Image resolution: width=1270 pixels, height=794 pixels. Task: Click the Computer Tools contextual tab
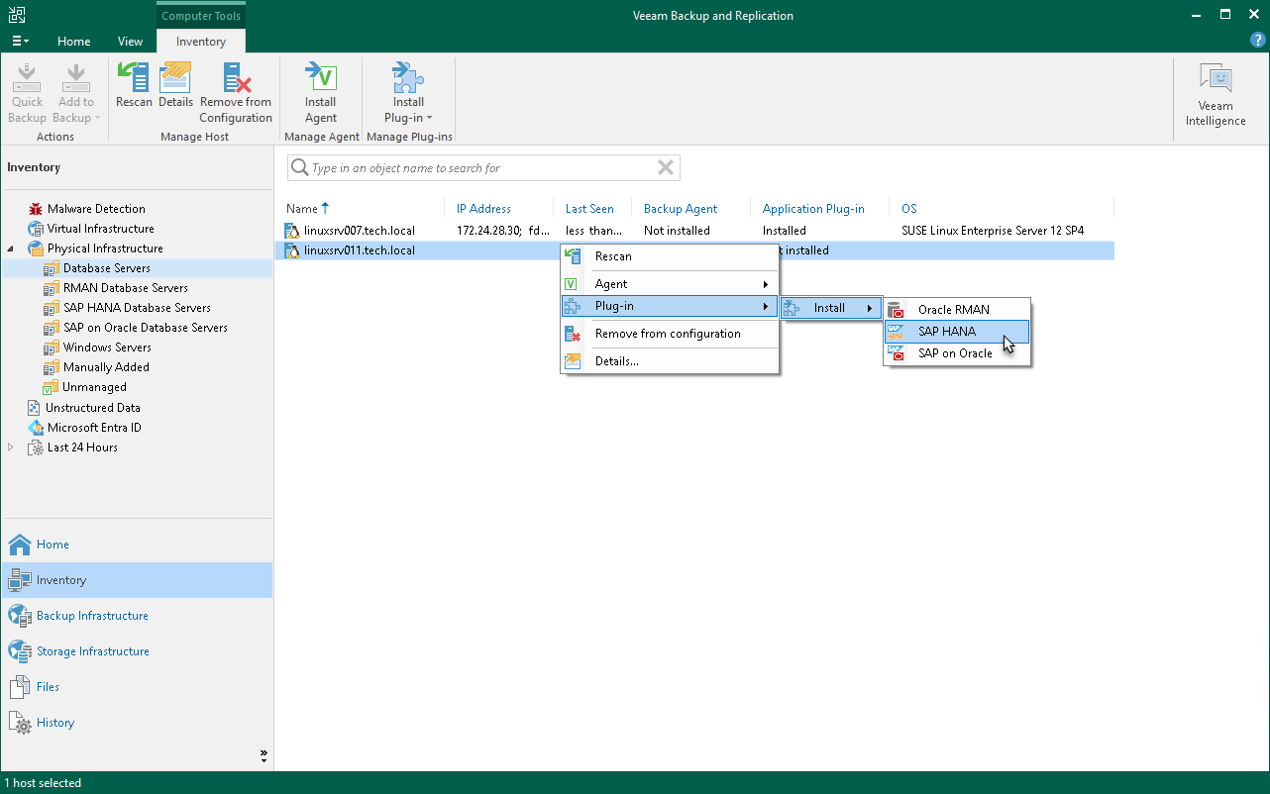pyautogui.click(x=201, y=16)
